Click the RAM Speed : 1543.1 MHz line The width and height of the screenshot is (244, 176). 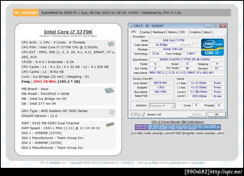[61, 128]
